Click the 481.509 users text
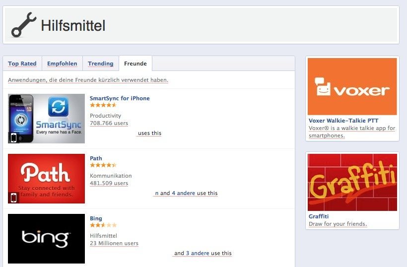Image resolution: width=407 pixels, height=267 pixels. pos(109,183)
